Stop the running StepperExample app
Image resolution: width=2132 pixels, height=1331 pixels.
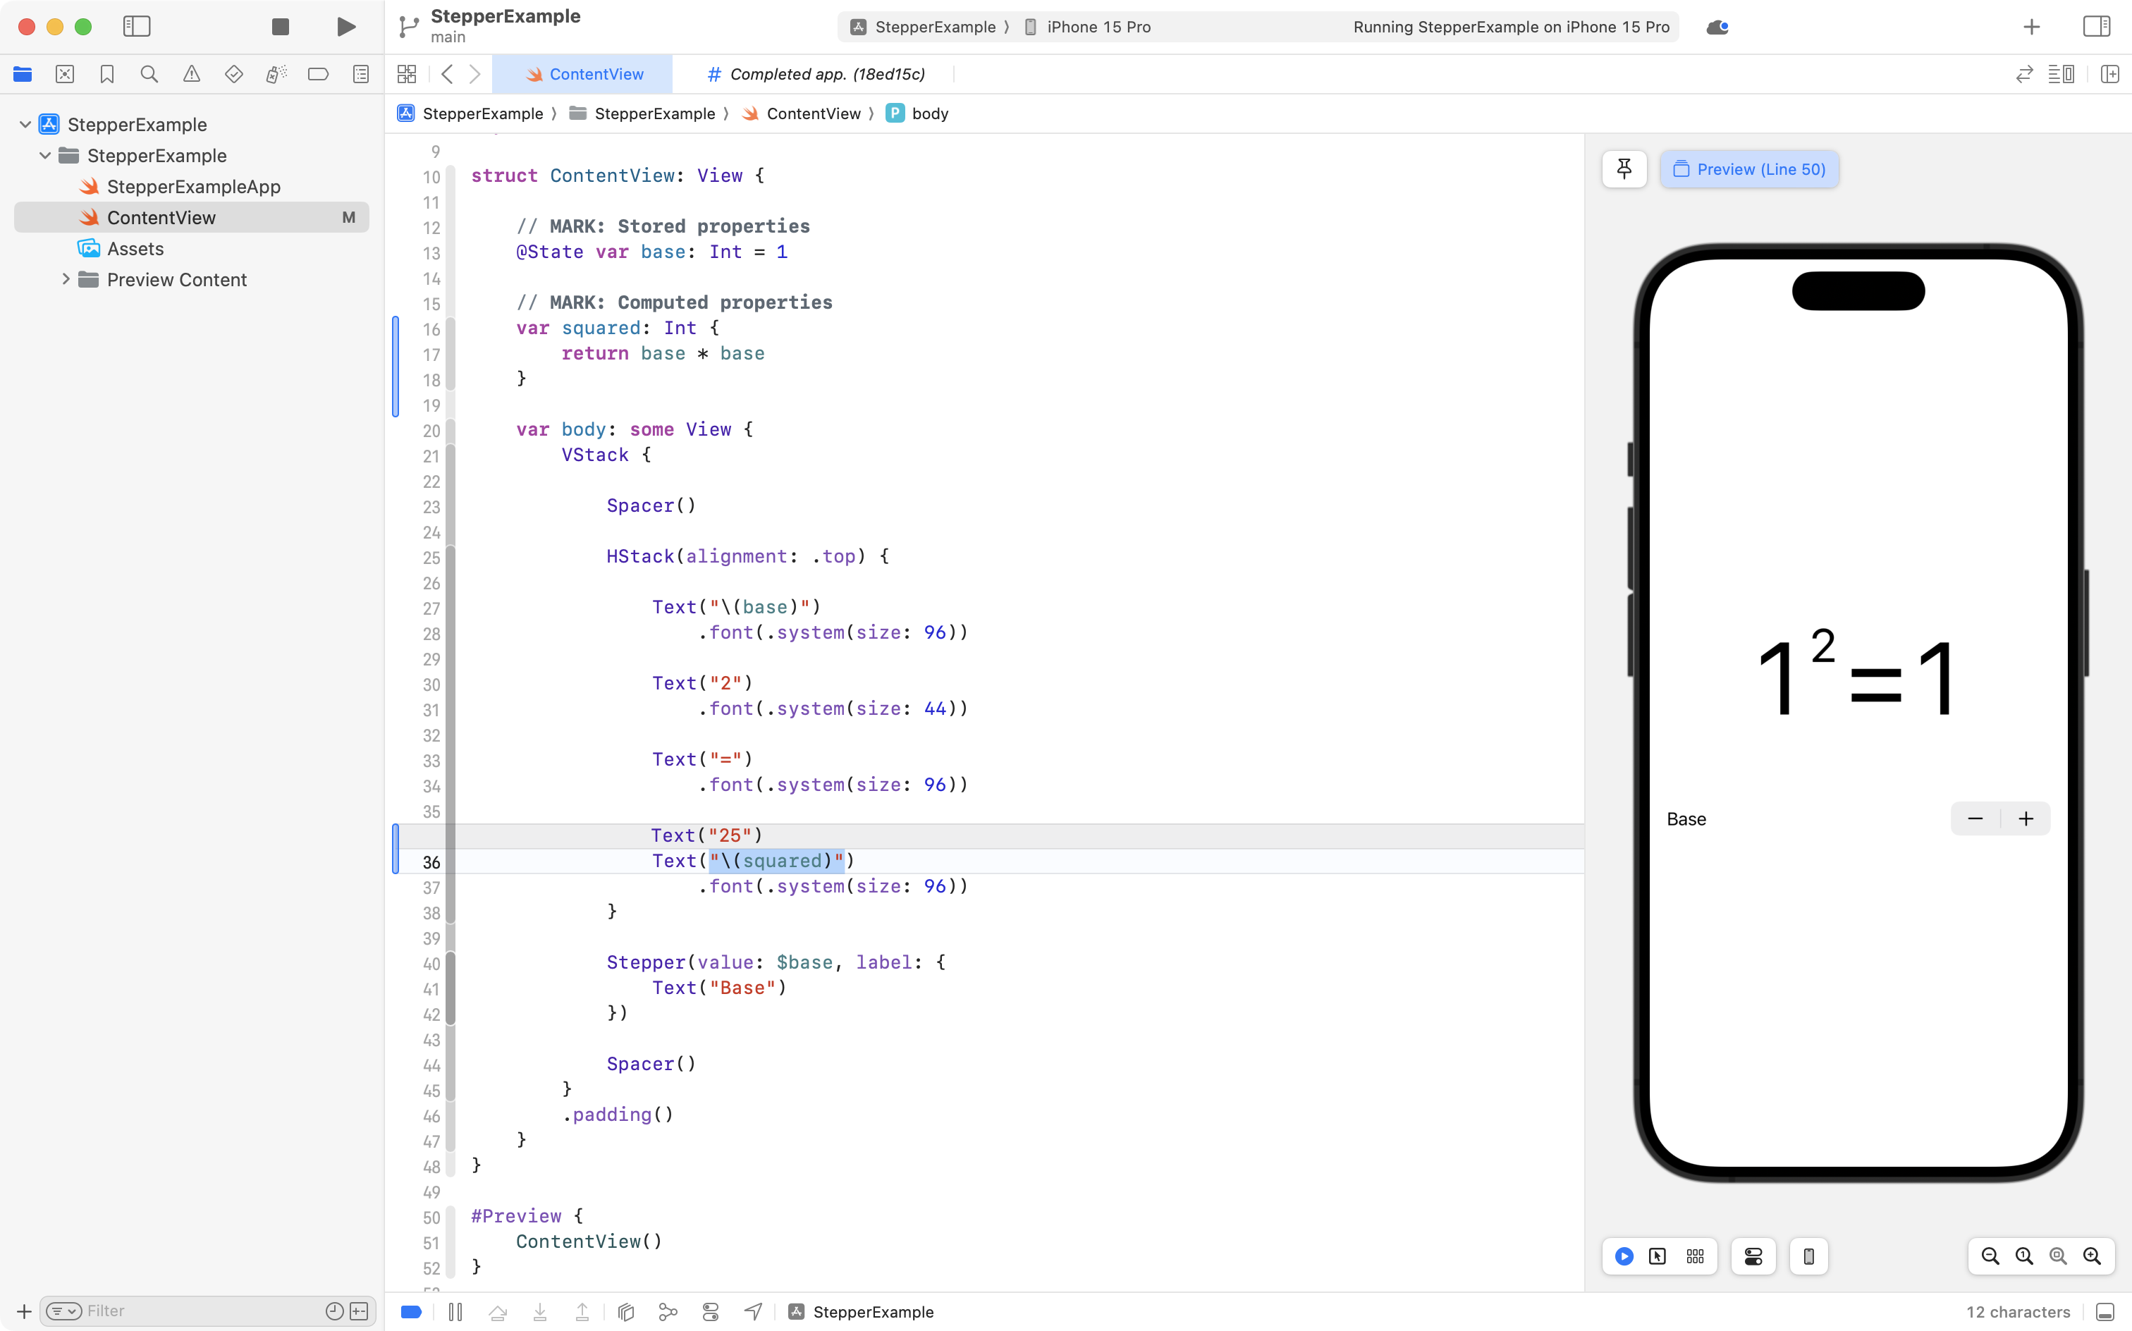pyautogui.click(x=280, y=26)
